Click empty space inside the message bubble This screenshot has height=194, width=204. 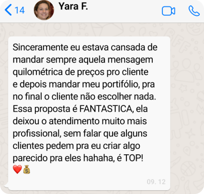pyautogui.click(x=96, y=177)
